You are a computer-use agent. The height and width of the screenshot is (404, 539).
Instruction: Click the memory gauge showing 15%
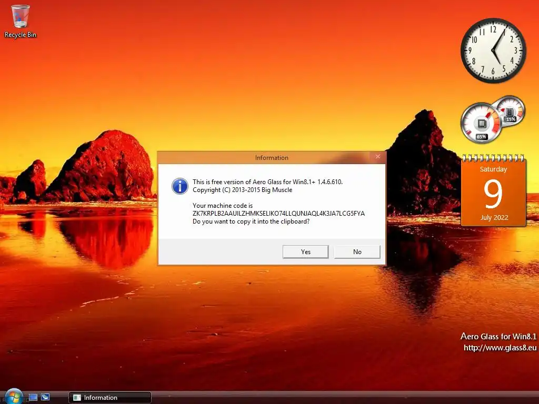511,112
